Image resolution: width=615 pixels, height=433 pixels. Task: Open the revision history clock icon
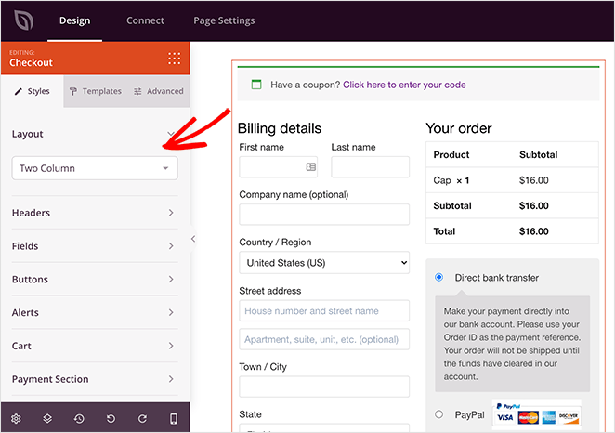79,419
